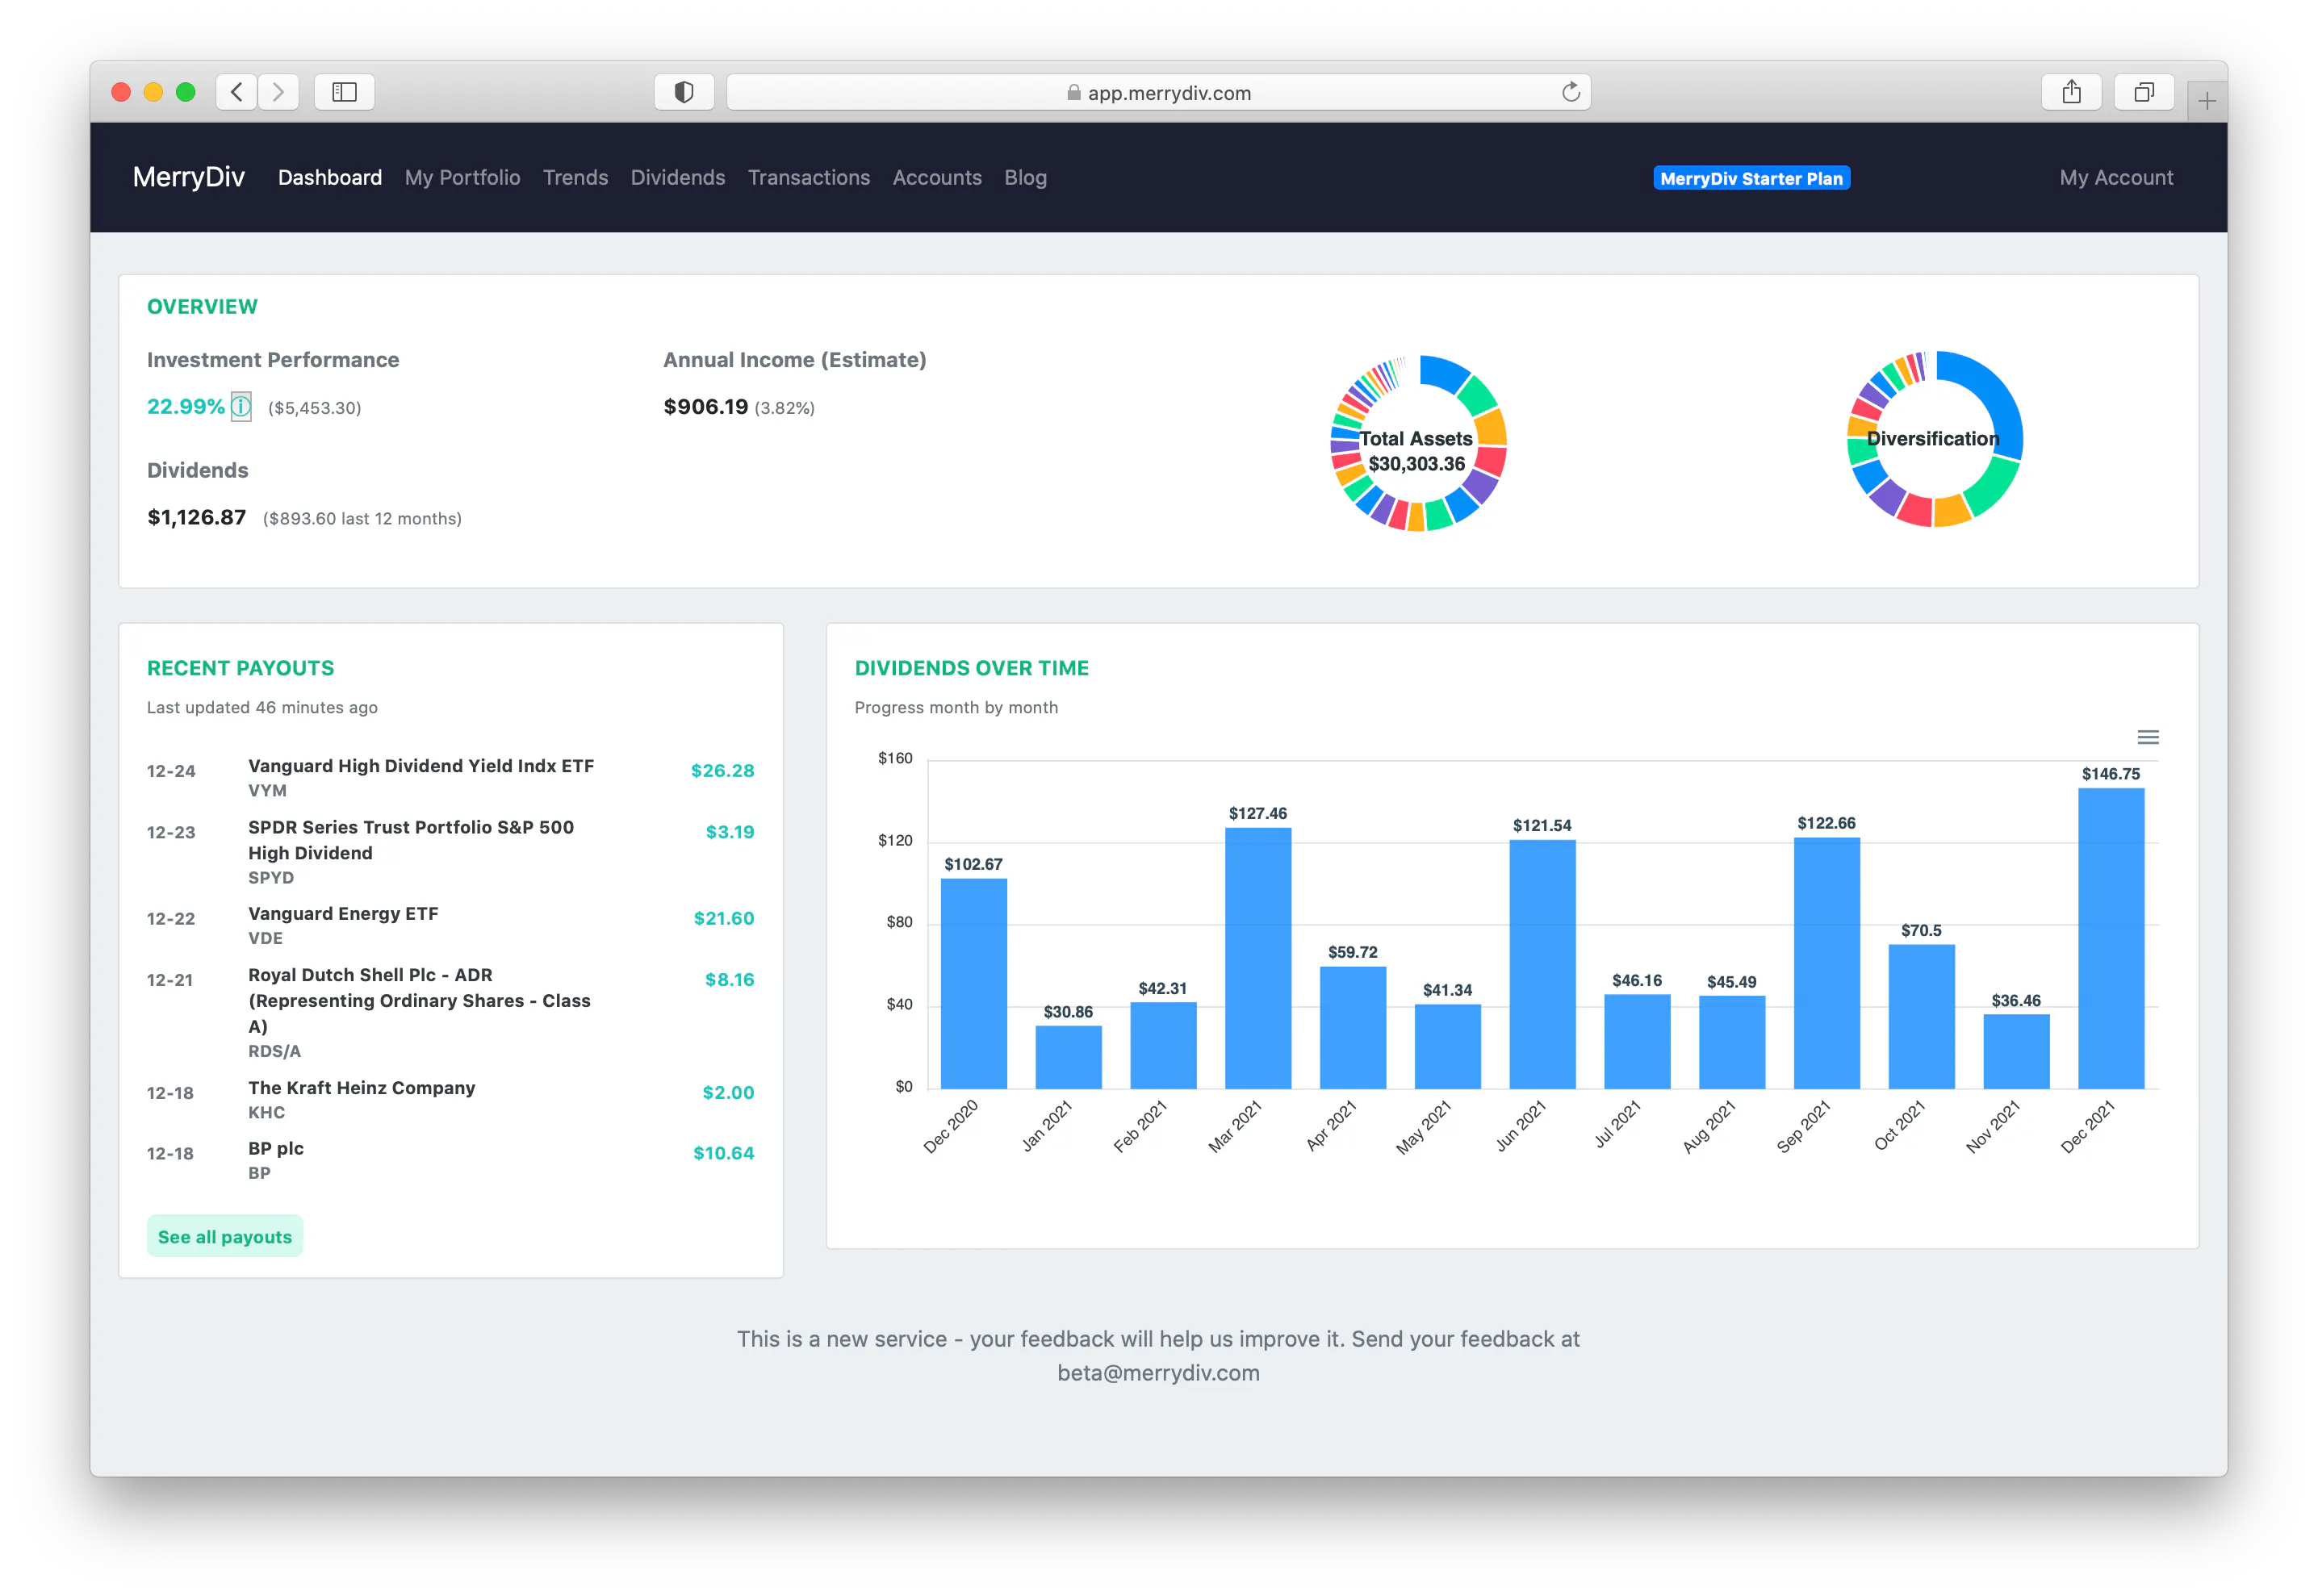
Task: Open the My Portfolio nav item
Action: (462, 178)
